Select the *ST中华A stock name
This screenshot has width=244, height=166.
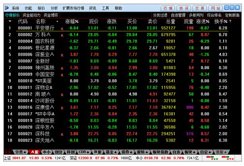point(45,114)
